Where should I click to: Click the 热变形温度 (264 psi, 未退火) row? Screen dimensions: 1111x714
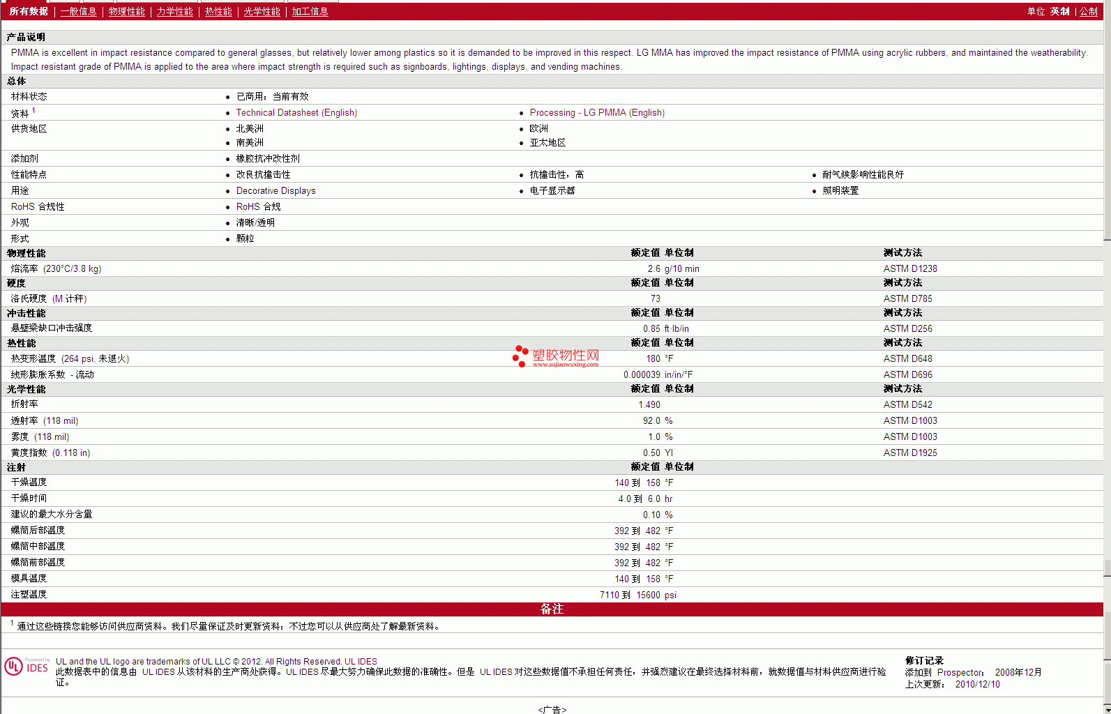click(552, 358)
